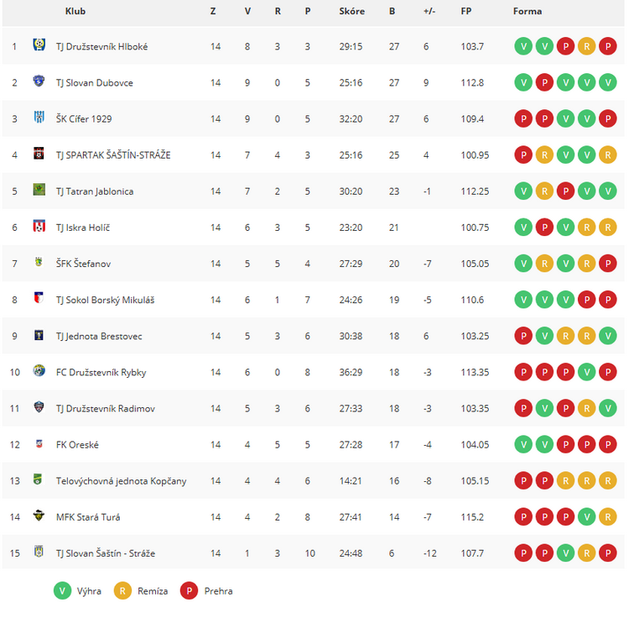Viewport: 629px width, 623px height.
Task: Click the TJ Iskra Holíč club crest
Action: (39, 226)
